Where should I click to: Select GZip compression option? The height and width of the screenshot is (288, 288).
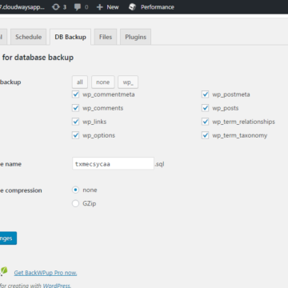[76, 203]
